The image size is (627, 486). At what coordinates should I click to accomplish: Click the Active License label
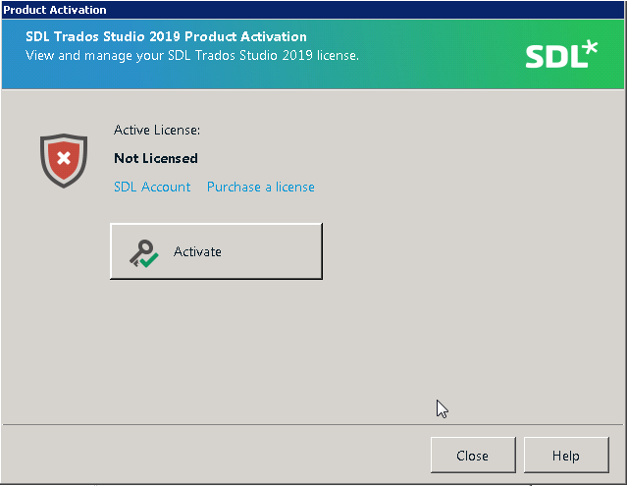click(x=157, y=130)
